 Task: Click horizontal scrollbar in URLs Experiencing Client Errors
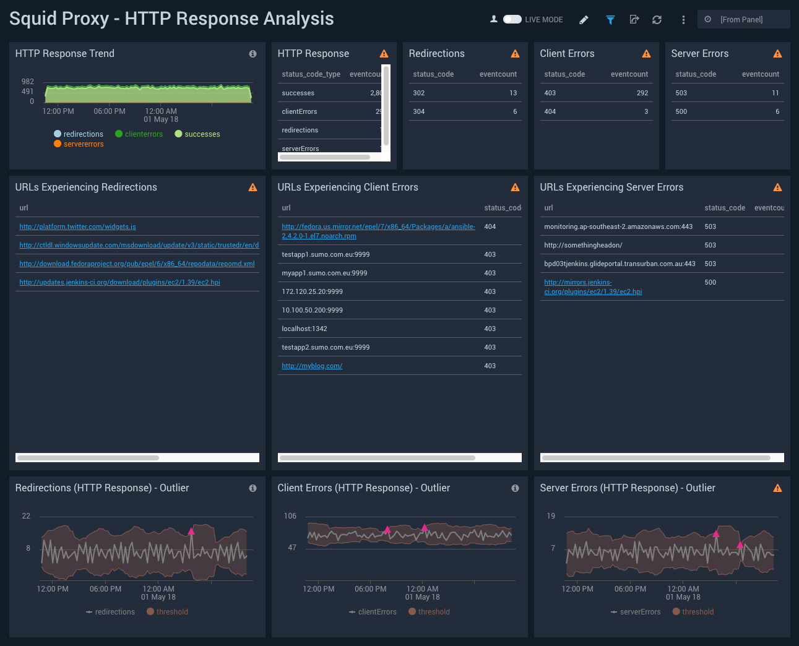click(x=378, y=458)
